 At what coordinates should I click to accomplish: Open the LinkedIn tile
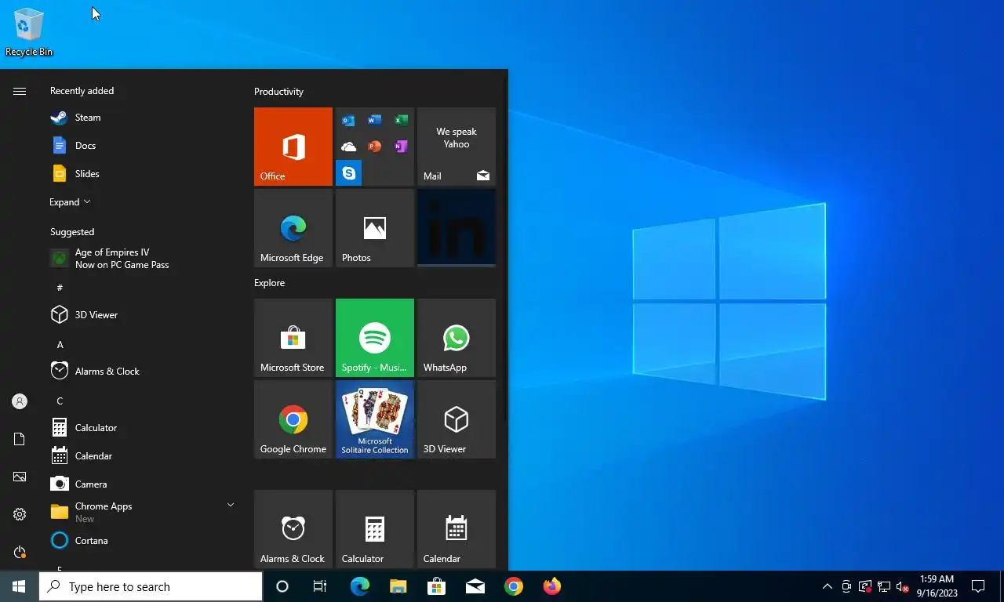pyautogui.click(x=457, y=228)
